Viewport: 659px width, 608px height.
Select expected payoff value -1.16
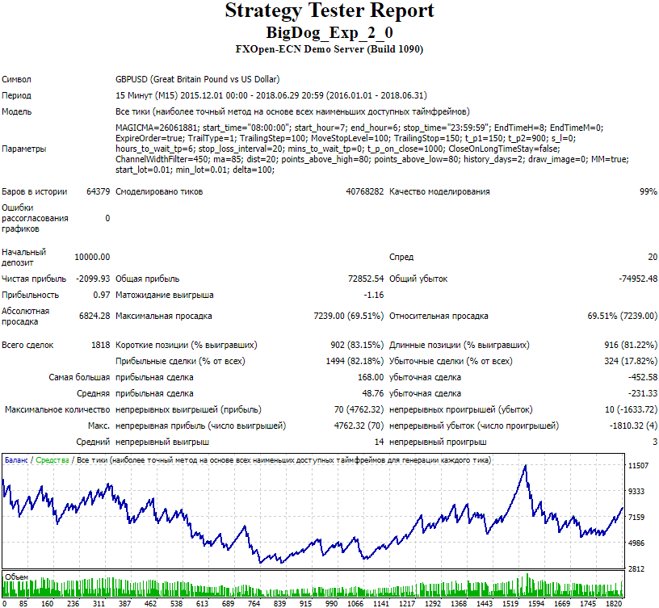click(374, 295)
